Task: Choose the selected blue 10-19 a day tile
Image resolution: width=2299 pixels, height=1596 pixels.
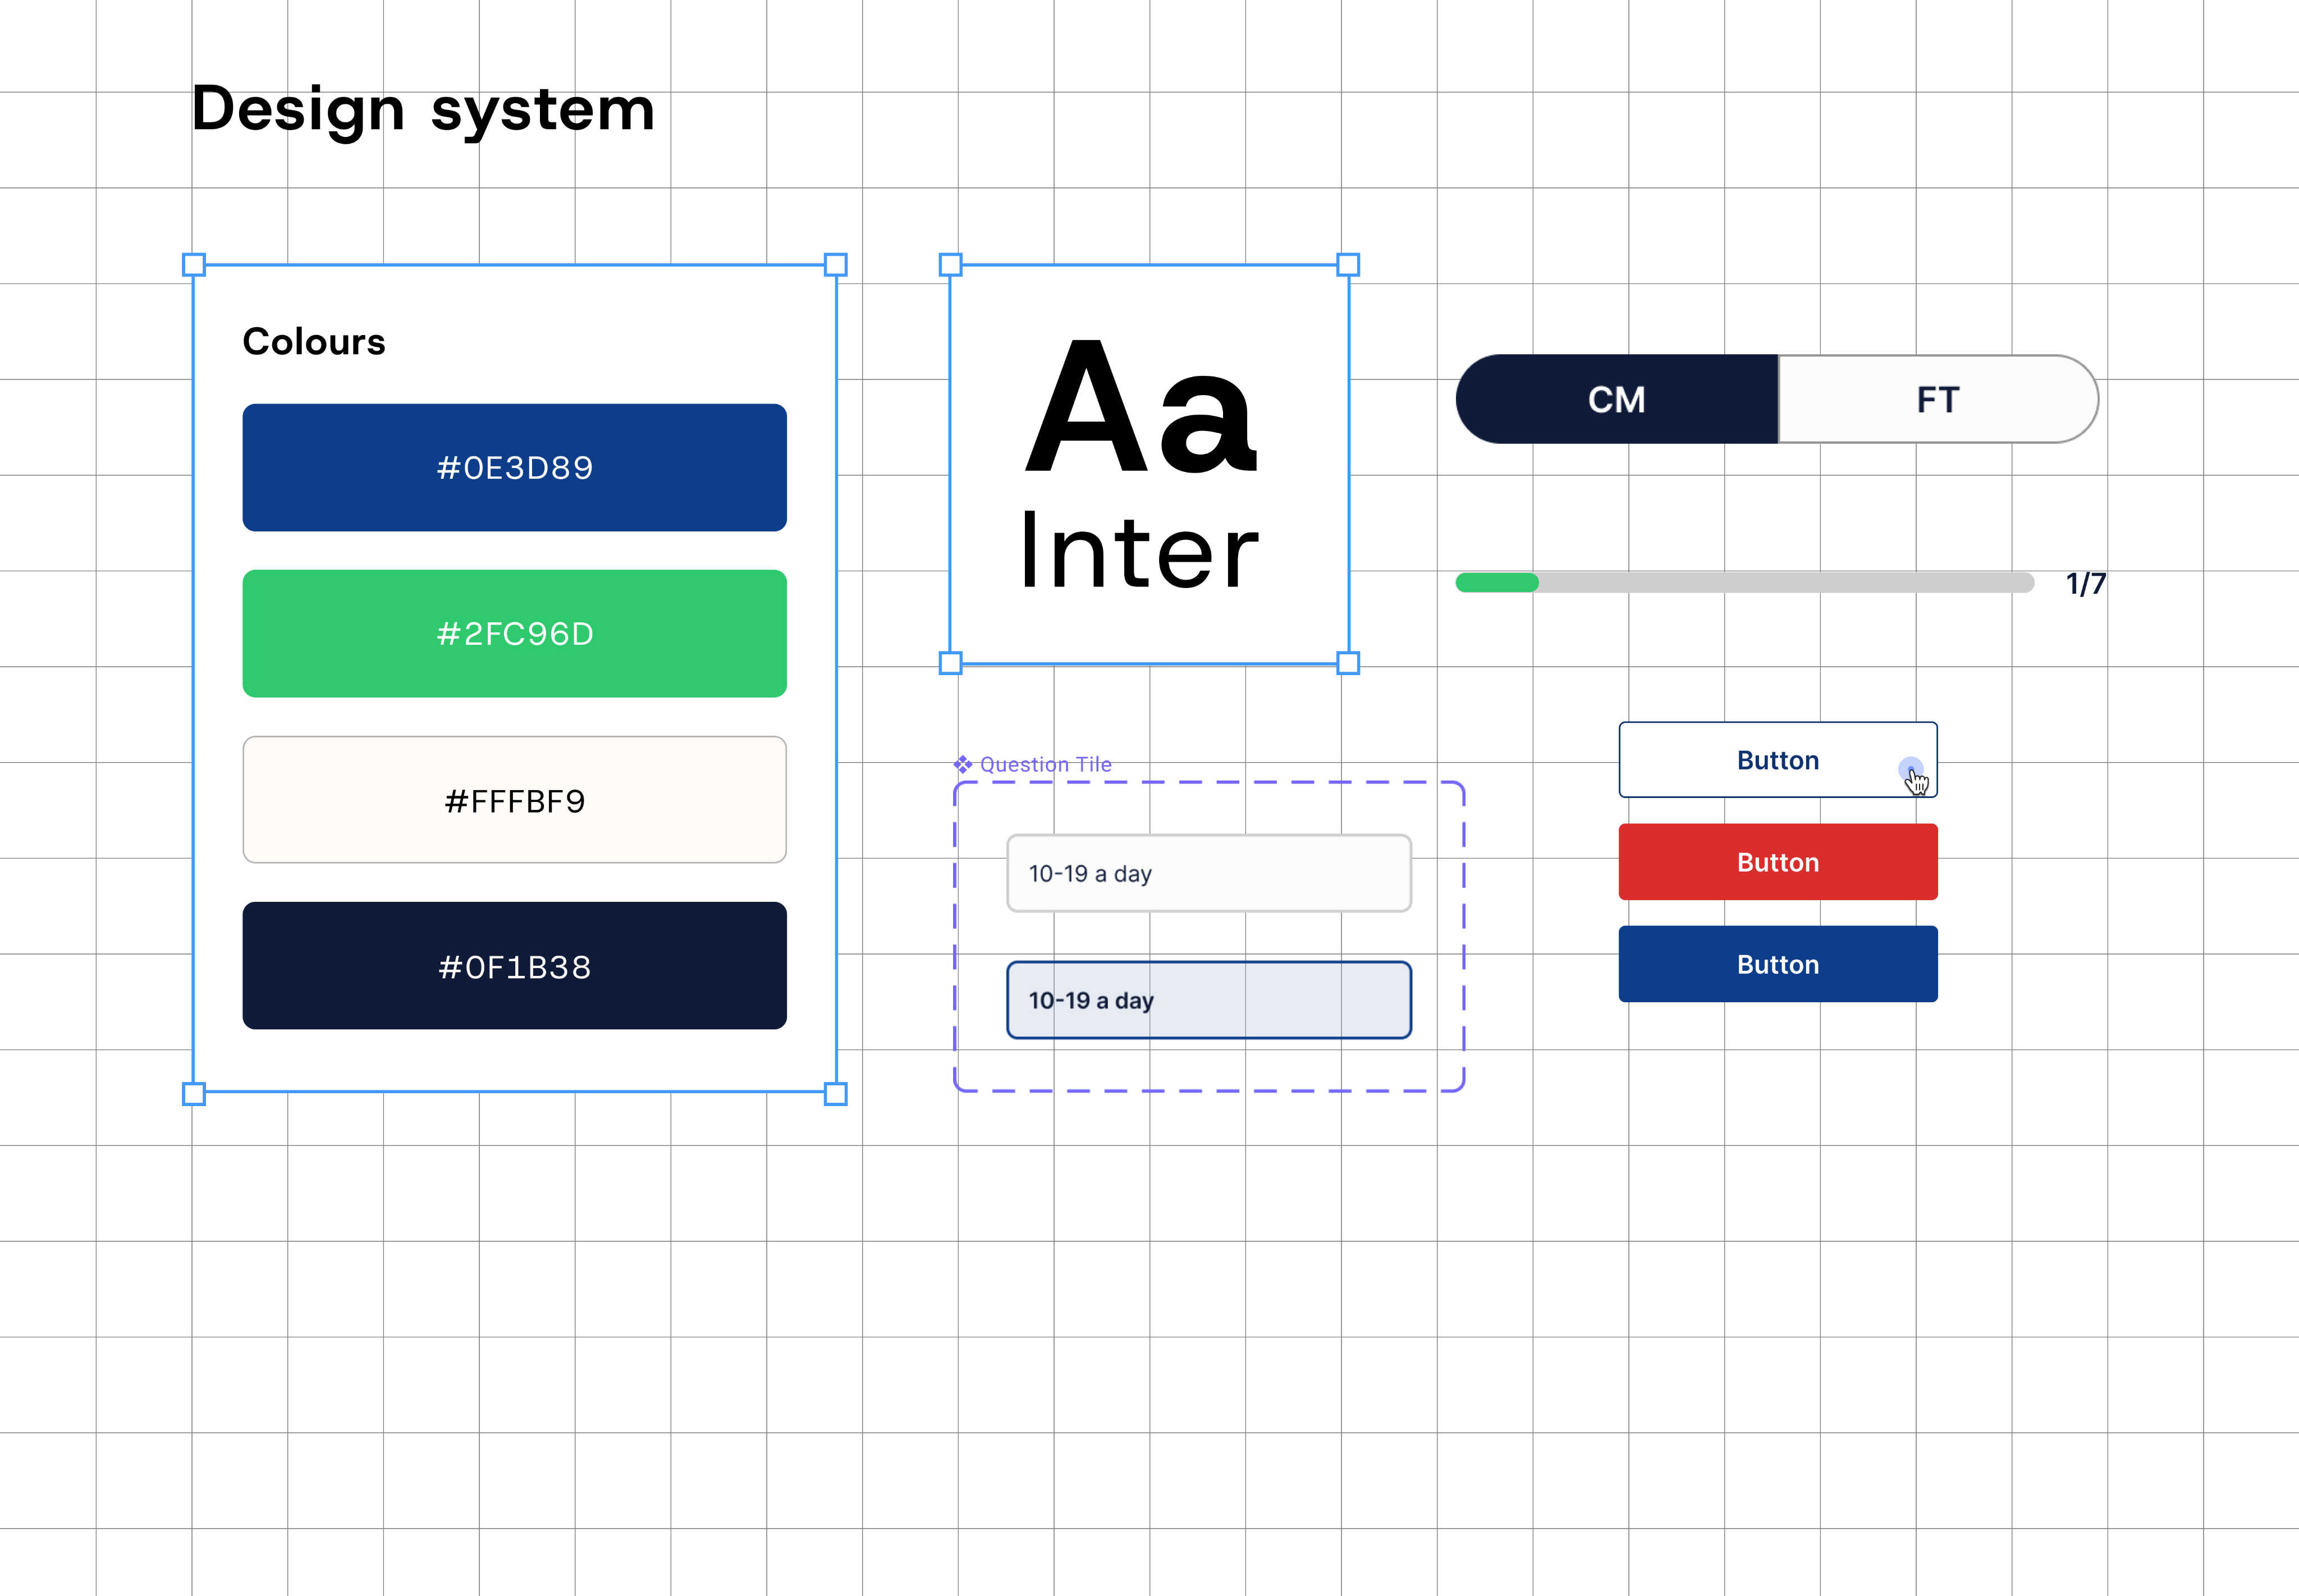Action: 1208,1000
